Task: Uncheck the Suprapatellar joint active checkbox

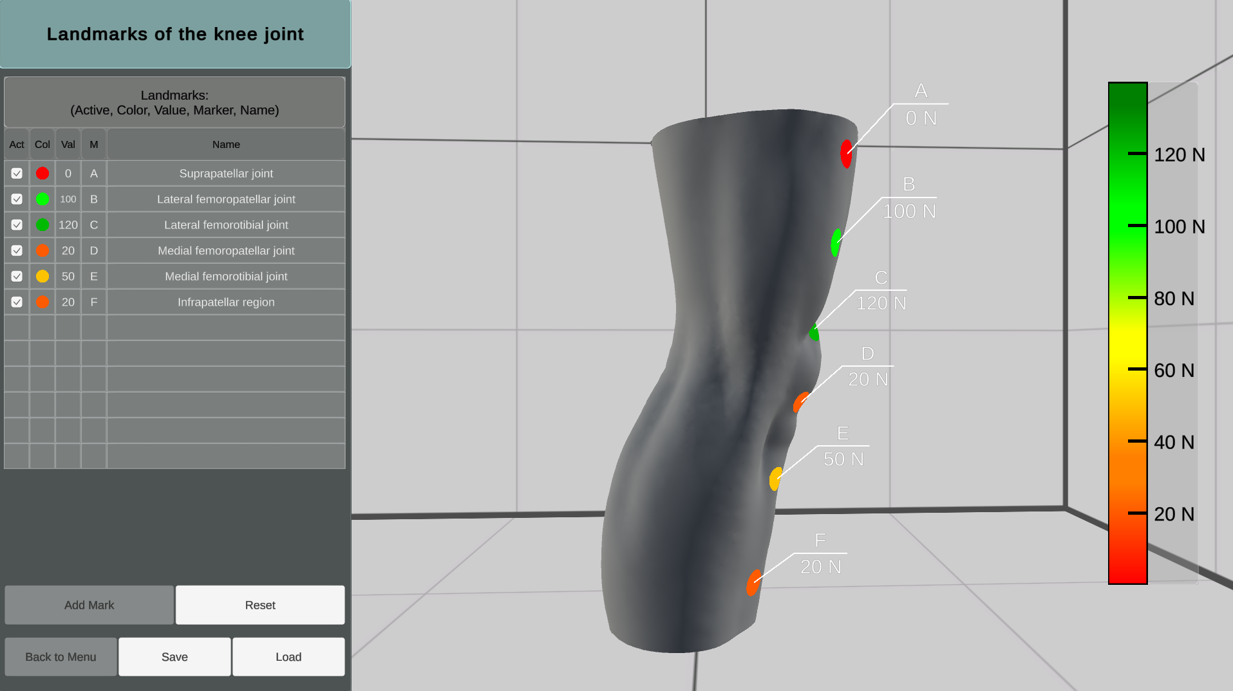Action: pyautogui.click(x=17, y=174)
